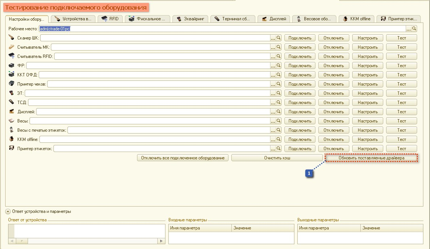The image size is (430, 249).
Task: Click the search icon in Весы row
Action: click(279, 121)
